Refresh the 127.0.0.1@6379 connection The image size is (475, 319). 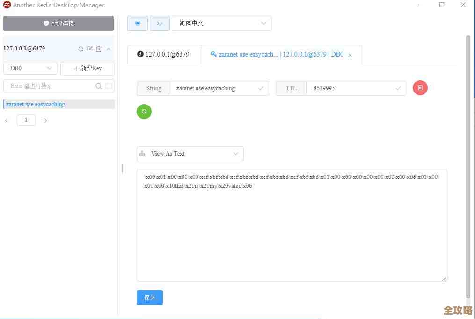coord(80,49)
